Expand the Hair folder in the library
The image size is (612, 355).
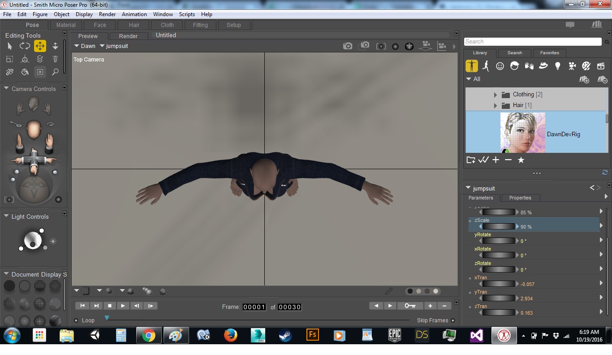pos(496,105)
